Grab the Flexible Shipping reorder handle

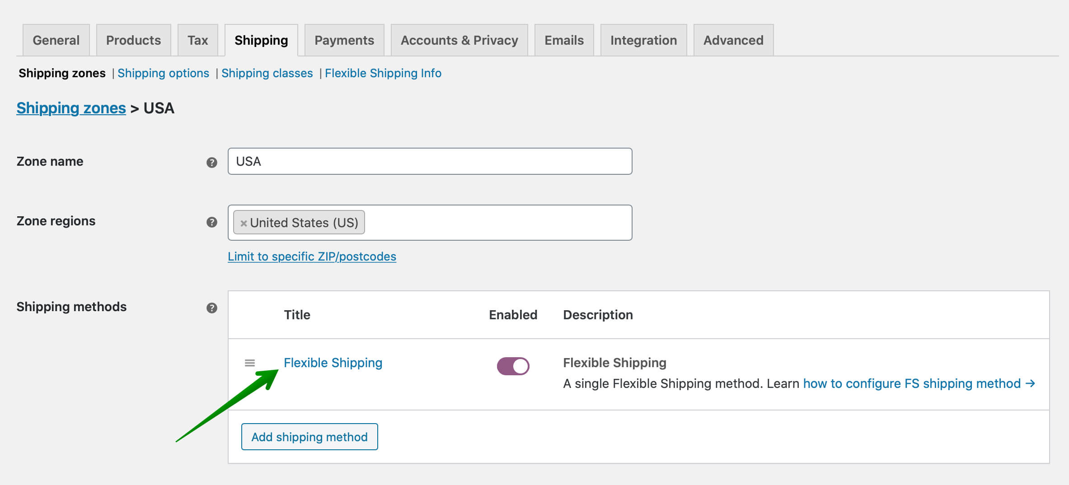[249, 363]
